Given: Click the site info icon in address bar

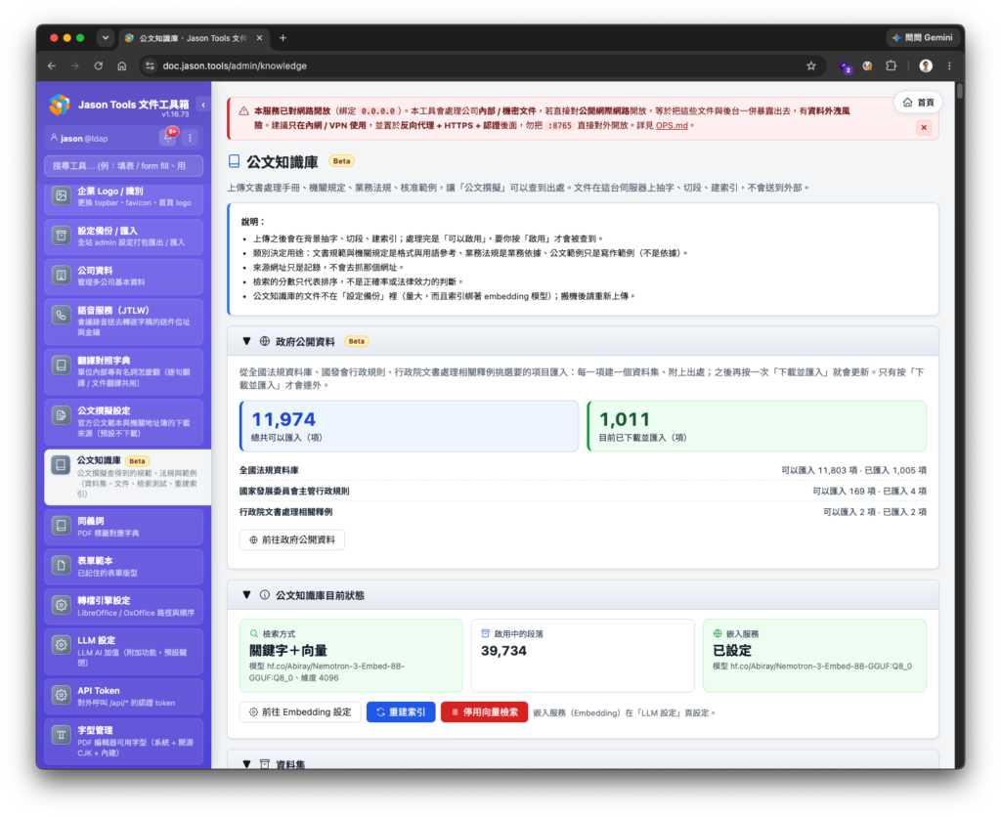Looking at the screenshot, I should click(150, 65).
